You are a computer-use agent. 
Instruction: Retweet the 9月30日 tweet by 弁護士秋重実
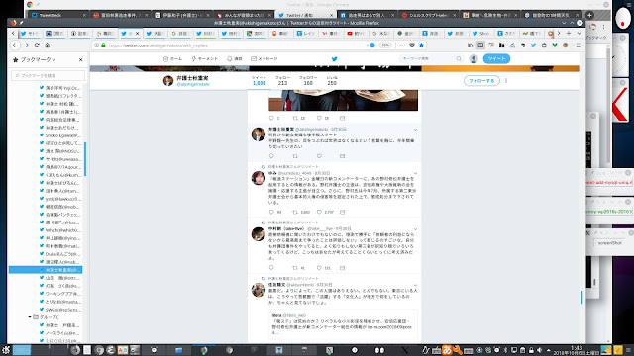click(x=295, y=156)
